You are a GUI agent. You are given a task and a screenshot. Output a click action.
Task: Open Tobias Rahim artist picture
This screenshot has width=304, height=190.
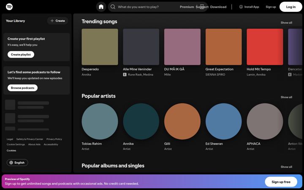coord(100,121)
